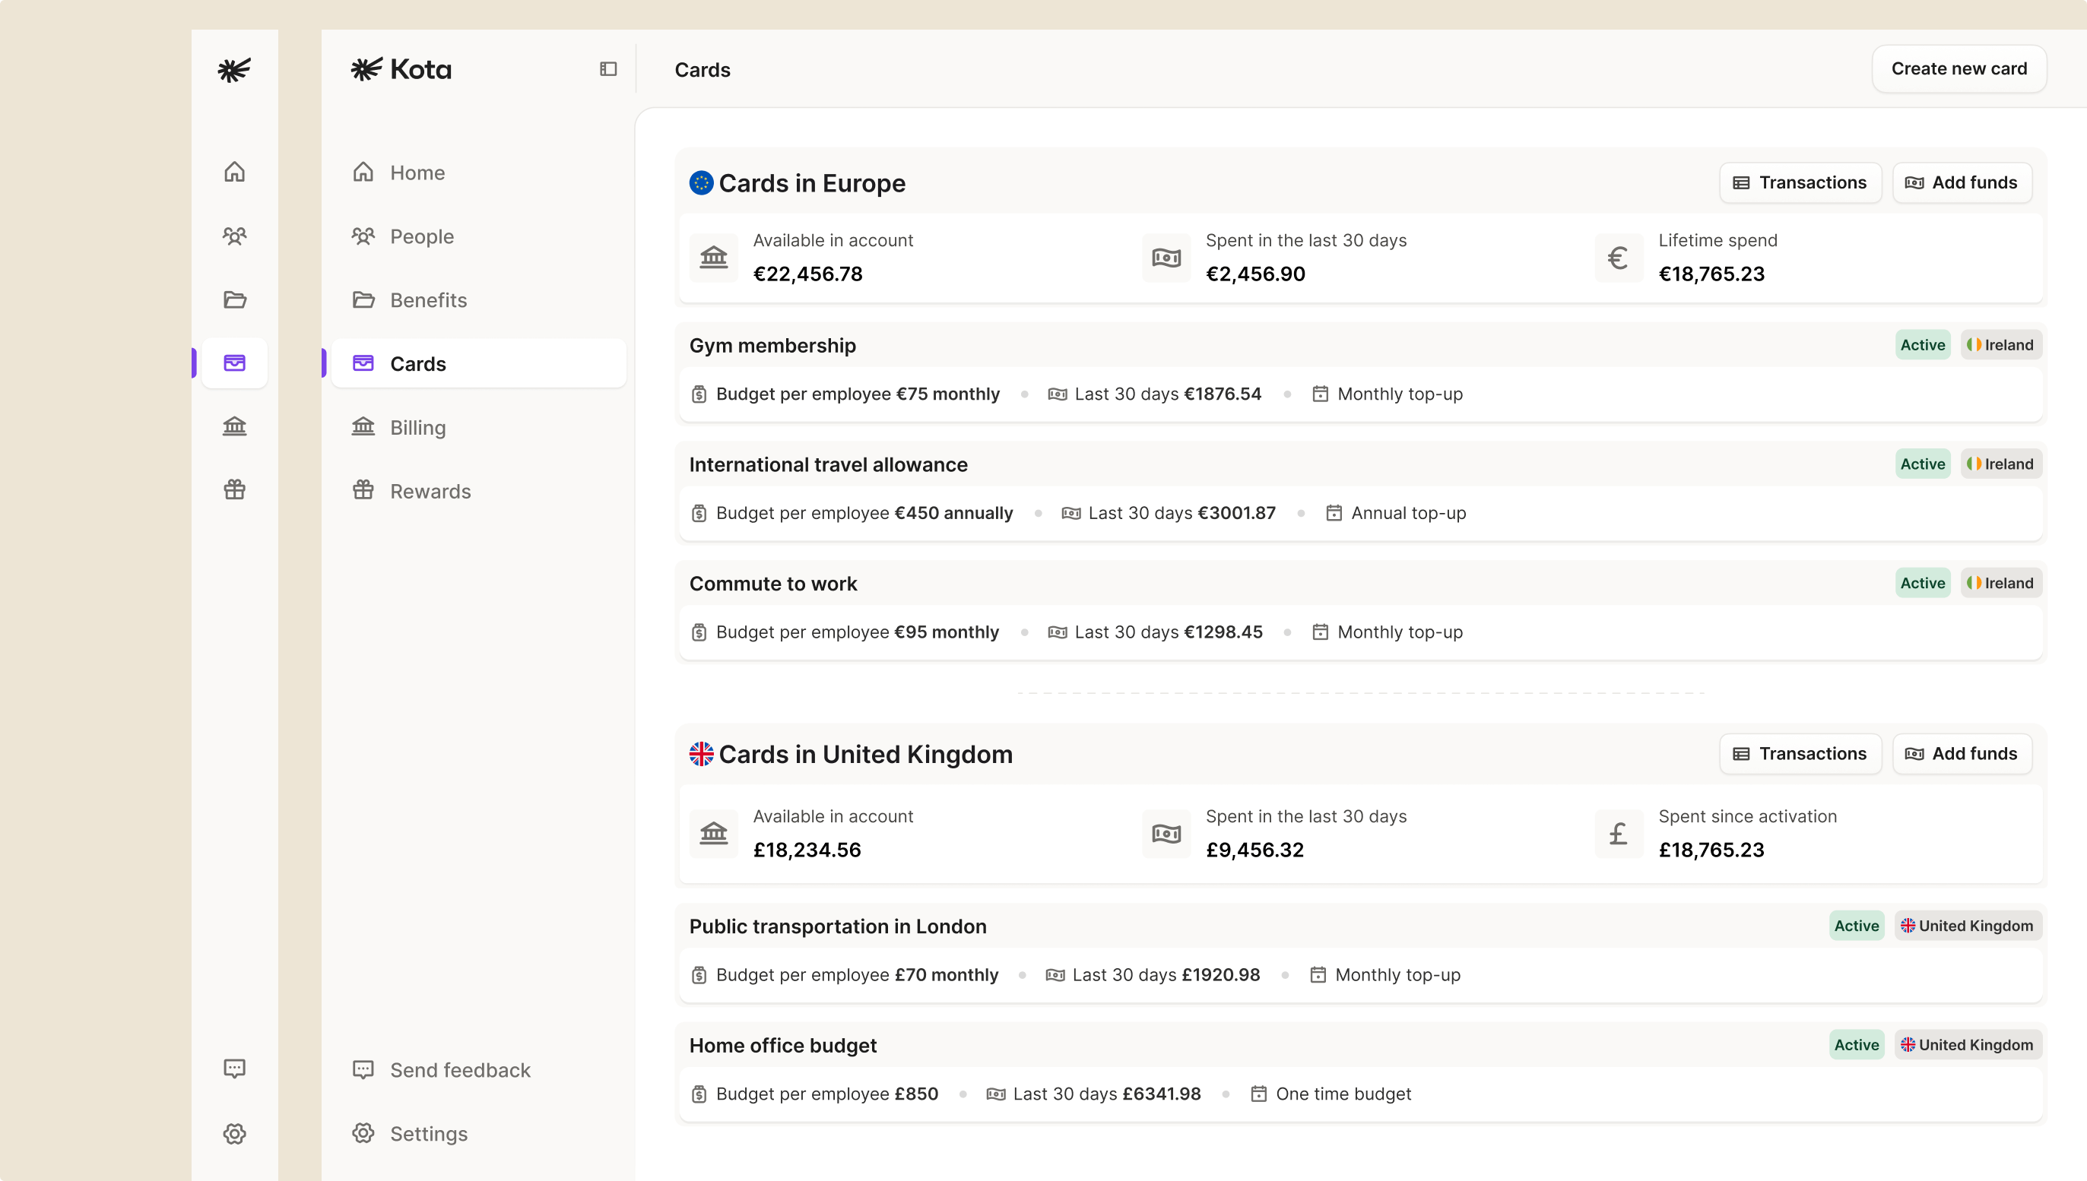Open Transactions for Cards in Europe
The height and width of the screenshot is (1181, 2087).
coord(1800,182)
